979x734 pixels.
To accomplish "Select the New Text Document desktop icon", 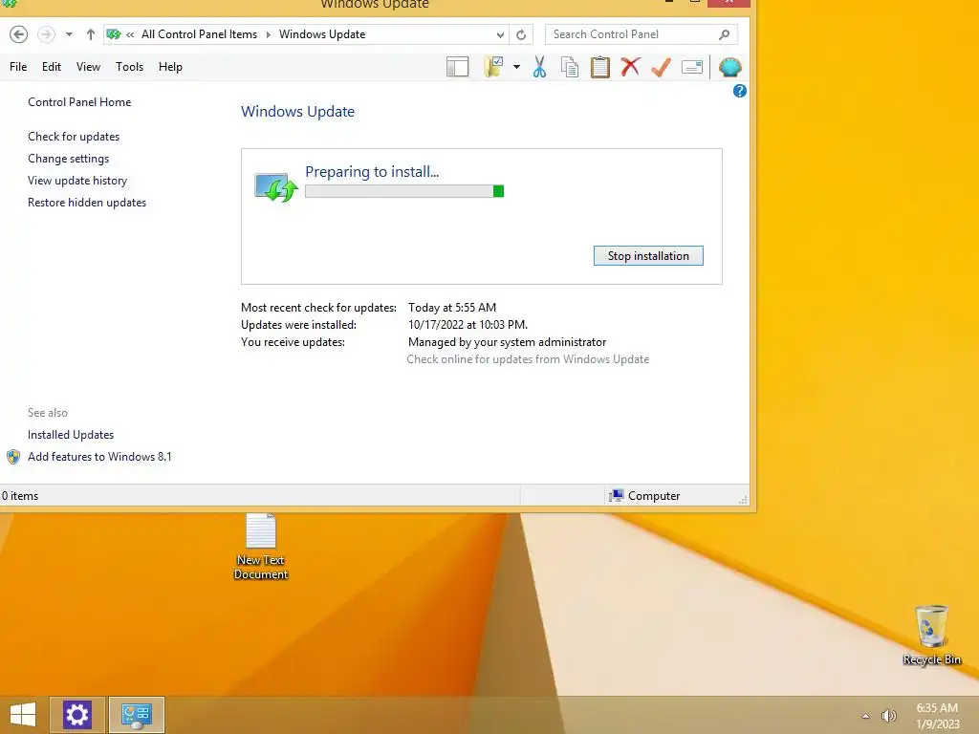I will pyautogui.click(x=260, y=547).
